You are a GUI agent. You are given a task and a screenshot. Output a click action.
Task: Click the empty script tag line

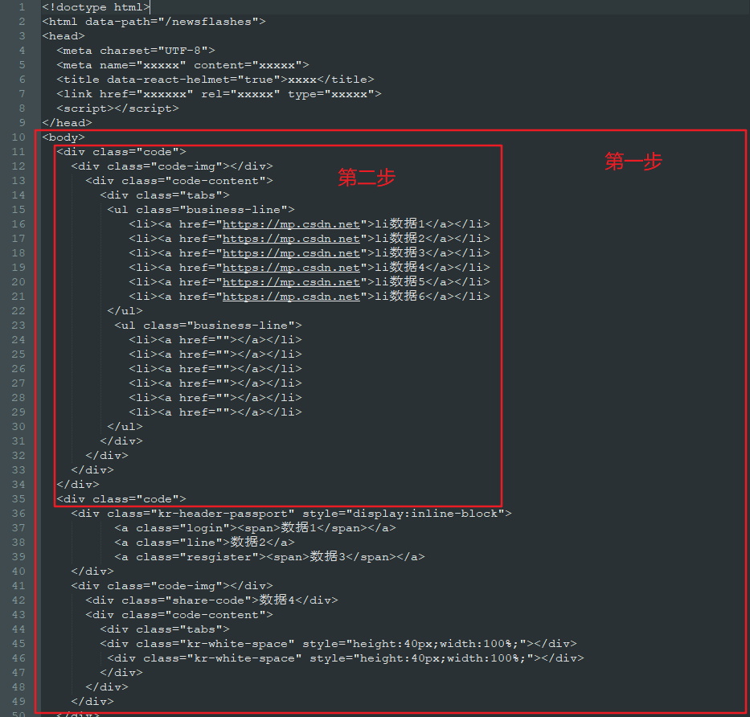[x=117, y=109]
